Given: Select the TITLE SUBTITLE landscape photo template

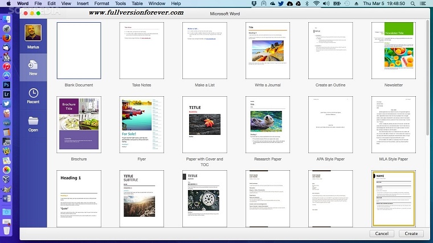Looking at the screenshot, I should [x=141, y=199].
